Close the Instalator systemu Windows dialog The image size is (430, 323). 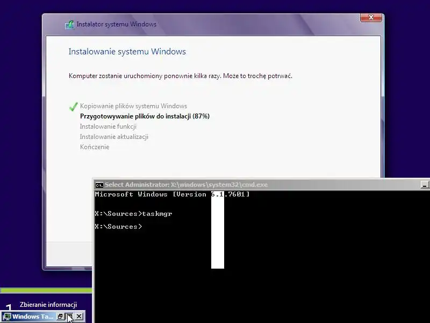(371, 17)
